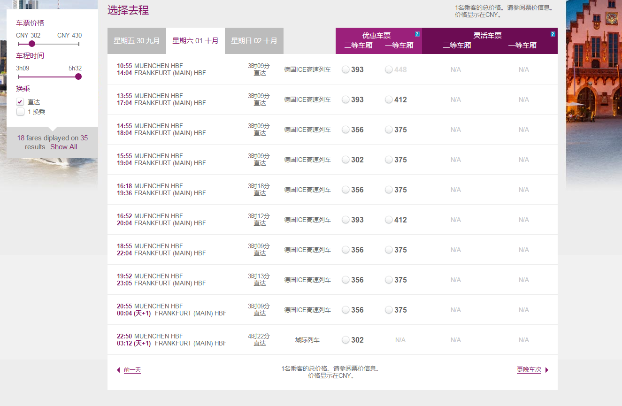The height and width of the screenshot is (406, 622).
Task: Click help icon beside 灵活车票 header
Action: pos(553,34)
